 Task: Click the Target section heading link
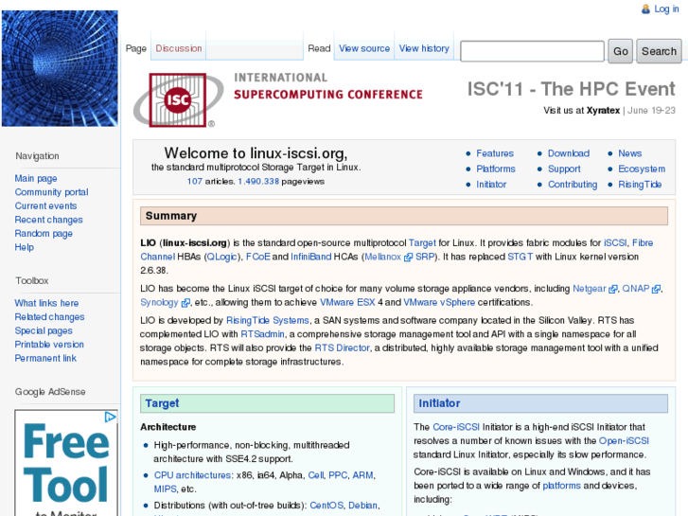point(162,403)
